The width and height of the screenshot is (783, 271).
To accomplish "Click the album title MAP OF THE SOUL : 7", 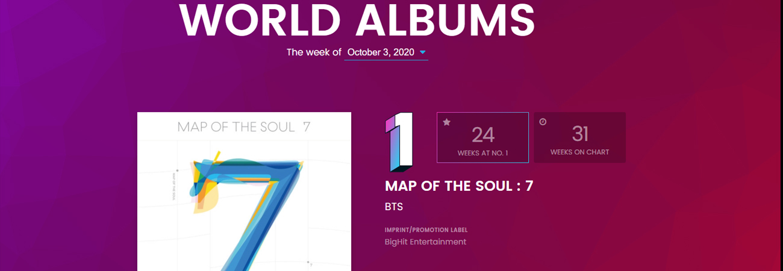I will 459,186.
